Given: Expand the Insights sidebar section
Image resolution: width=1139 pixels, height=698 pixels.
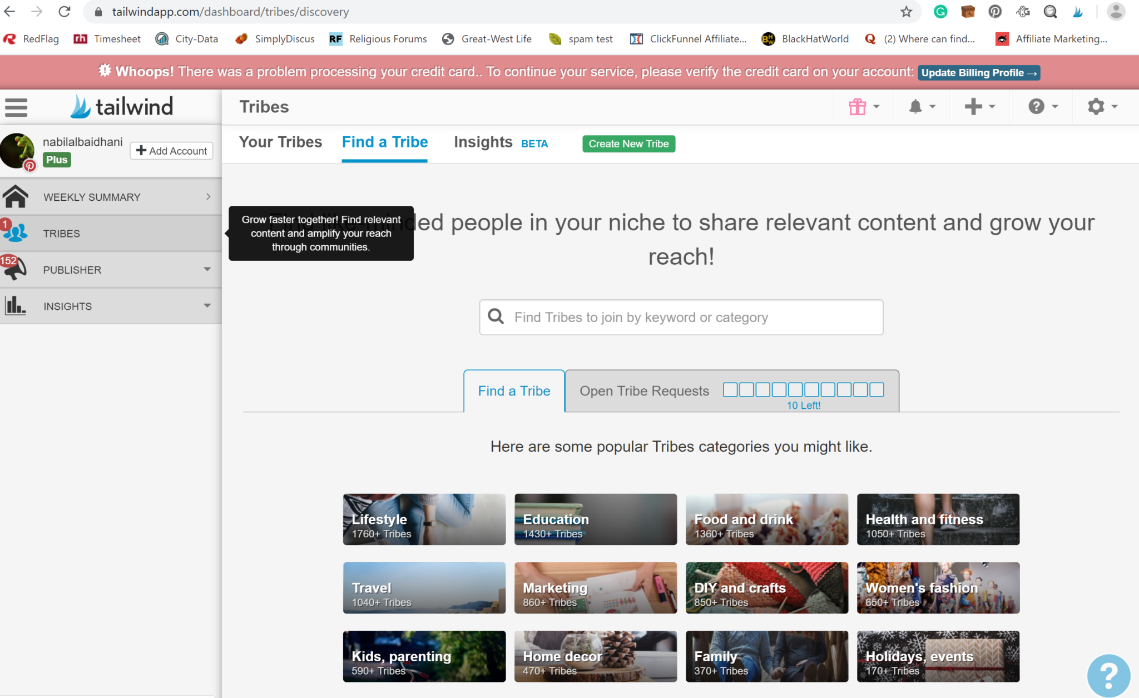Looking at the screenshot, I should 207,305.
